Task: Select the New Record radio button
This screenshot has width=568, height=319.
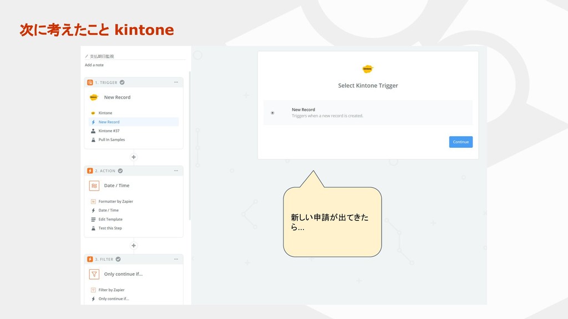Action: pos(272,113)
